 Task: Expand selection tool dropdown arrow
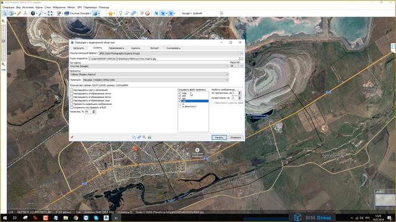click(15, 14)
